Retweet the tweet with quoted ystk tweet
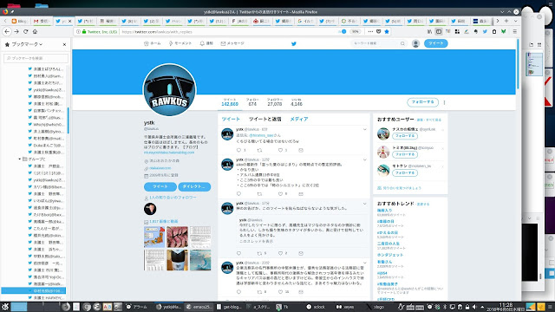This screenshot has width=555, height=312. click(x=259, y=253)
